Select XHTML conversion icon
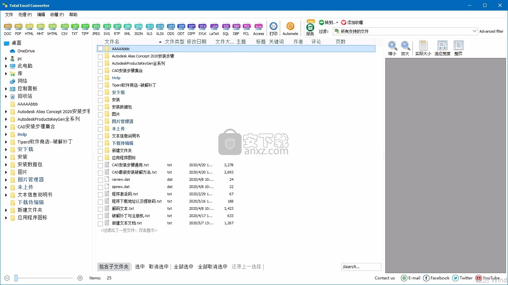Screen dimensions: 508x285 click(52, 29)
